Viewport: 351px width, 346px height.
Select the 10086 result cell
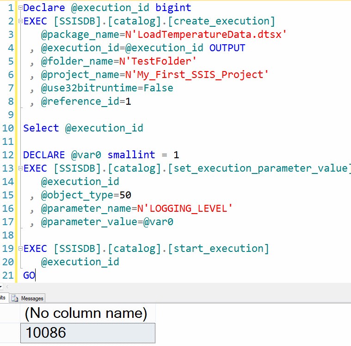(x=88, y=332)
